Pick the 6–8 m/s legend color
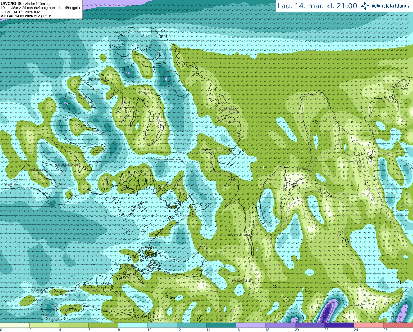The image size is (413, 332). 103,325
